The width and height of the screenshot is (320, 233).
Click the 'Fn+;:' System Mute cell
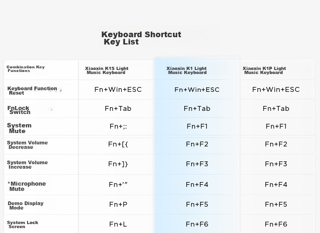pos(118,126)
